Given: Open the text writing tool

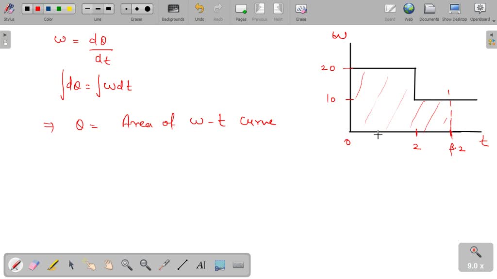Looking at the screenshot, I should (x=200, y=265).
